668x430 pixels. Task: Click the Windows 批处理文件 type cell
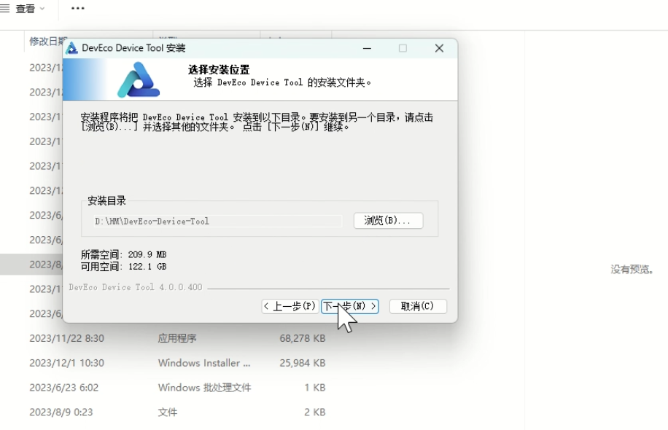(204, 388)
